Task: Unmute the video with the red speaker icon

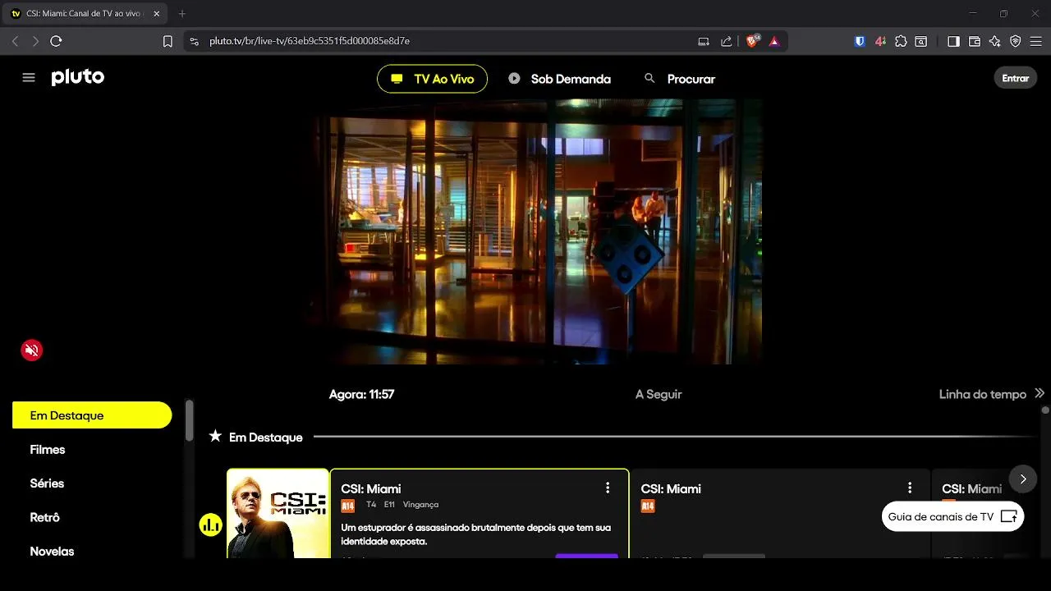Action: pyautogui.click(x=32, y=350)
